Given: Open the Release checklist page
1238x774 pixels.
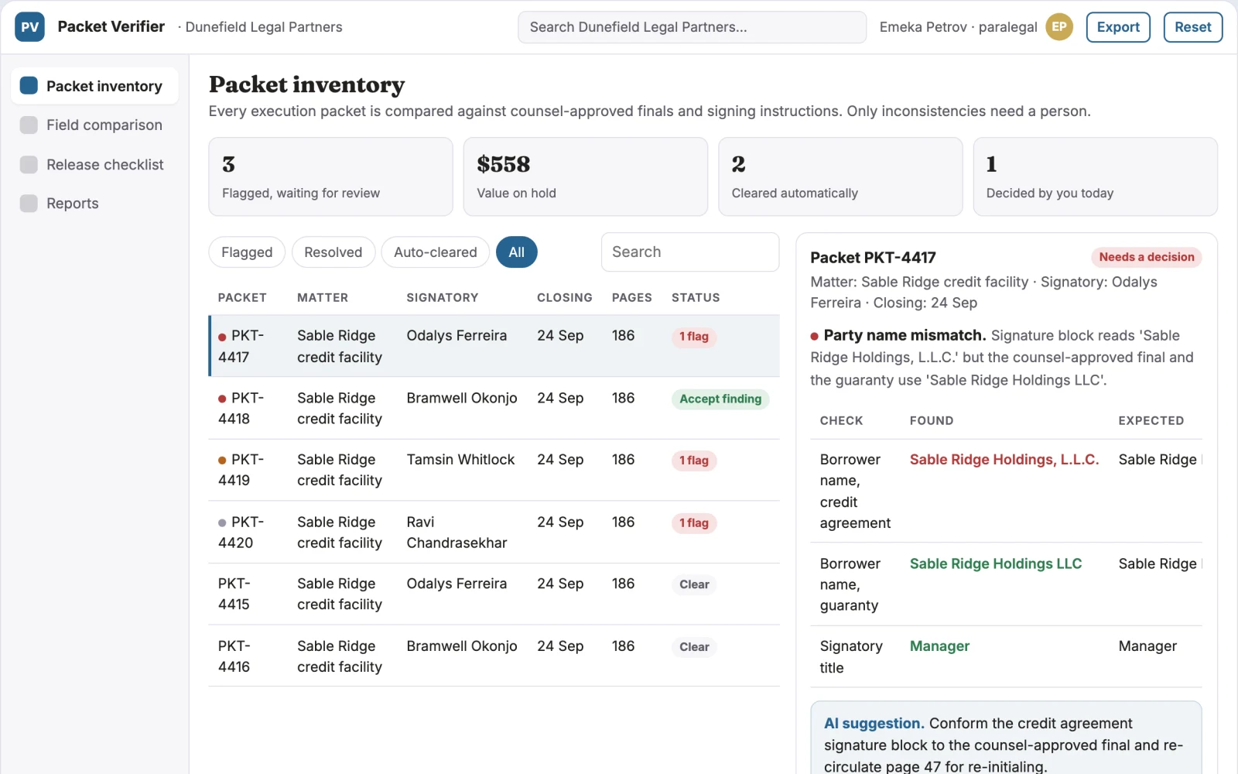Looking at the screenshot, I should click(x=94, y=165).
